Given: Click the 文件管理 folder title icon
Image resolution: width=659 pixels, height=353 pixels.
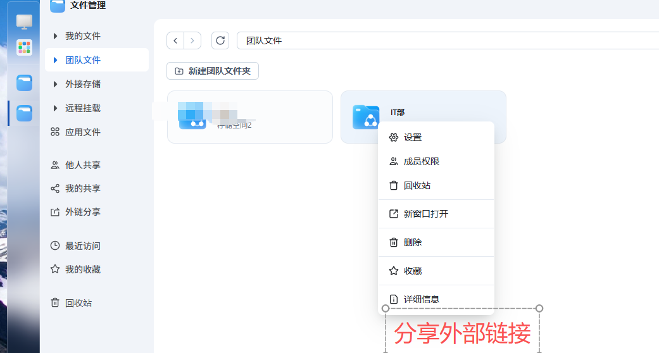Looking at the screenshot, I should click(58, 6).
